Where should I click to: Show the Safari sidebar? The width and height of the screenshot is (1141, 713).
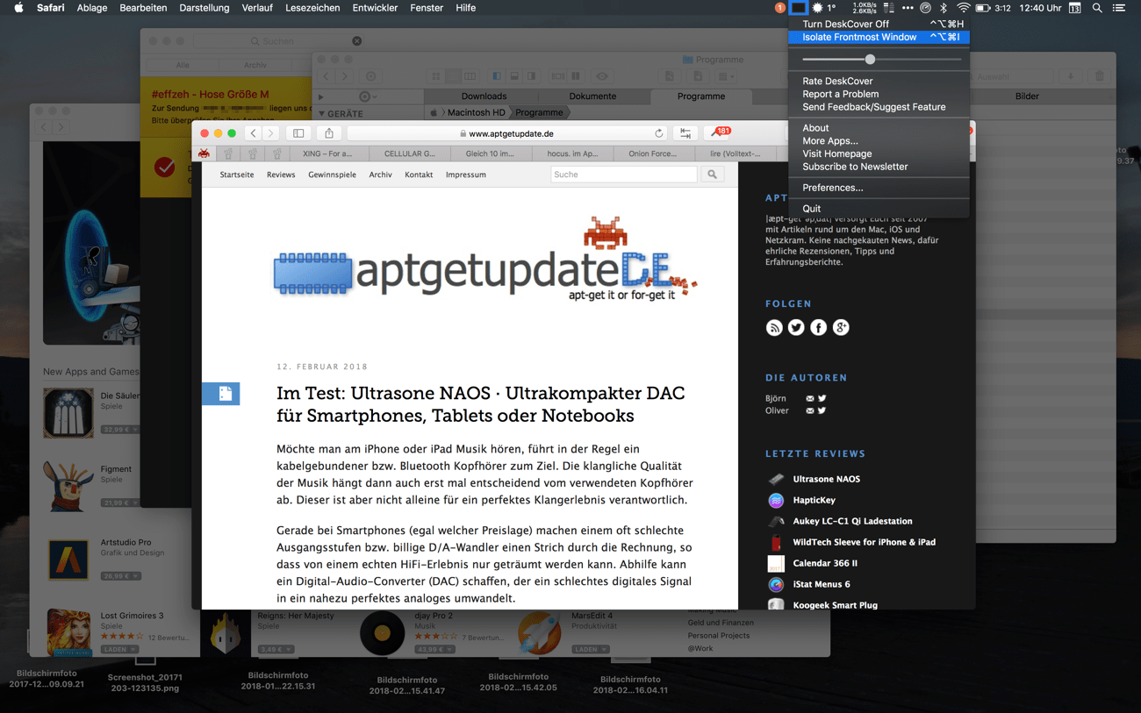[298, 133]
